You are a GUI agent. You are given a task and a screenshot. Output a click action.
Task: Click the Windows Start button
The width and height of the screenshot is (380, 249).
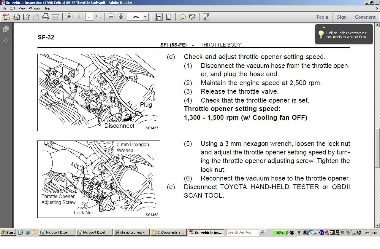tap(8, 232)
